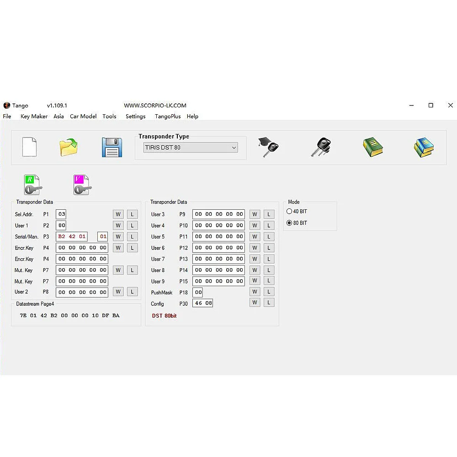Click the User 1 P2 field containing 80

coord(61,225)
